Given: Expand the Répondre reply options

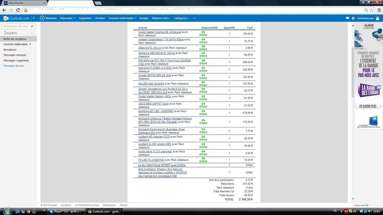Looking at the screenshot, I should [x=75, y=18].
